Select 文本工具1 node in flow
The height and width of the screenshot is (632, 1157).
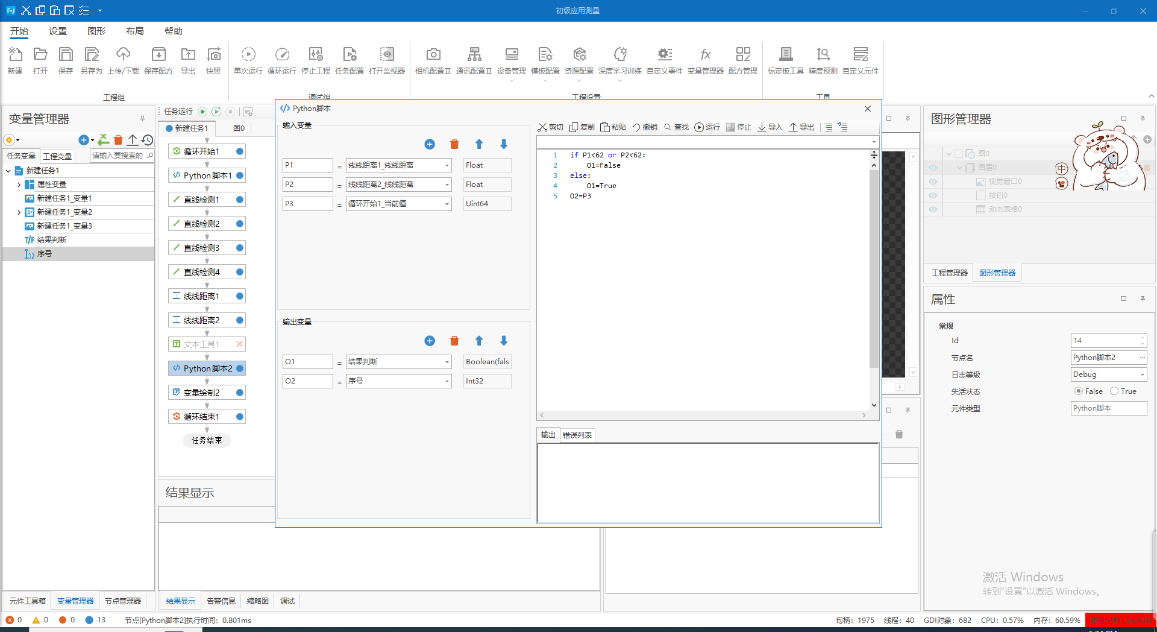207,344
